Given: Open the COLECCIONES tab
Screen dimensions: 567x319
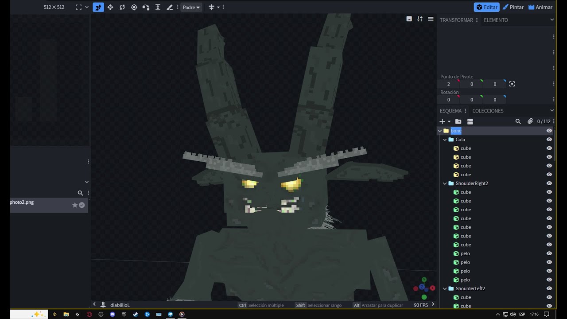Looking at the screenshot, I should tap(488, 111).
